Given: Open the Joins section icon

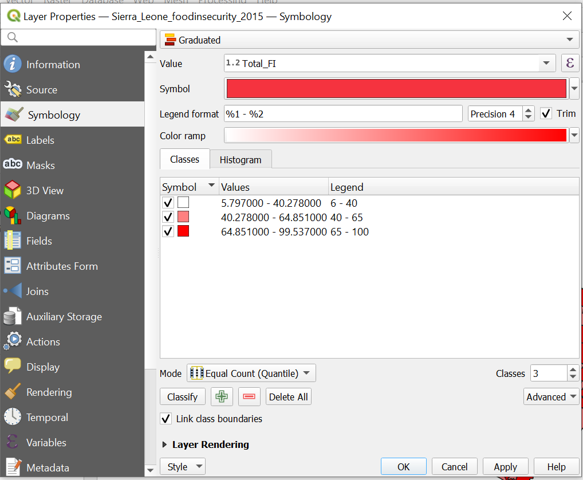Looking at the screenshot, I should pyautogui.click(x=13, y=291).
